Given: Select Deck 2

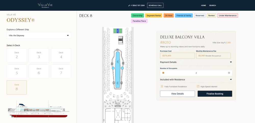Looking at the screenshot, I should point(17,55).
